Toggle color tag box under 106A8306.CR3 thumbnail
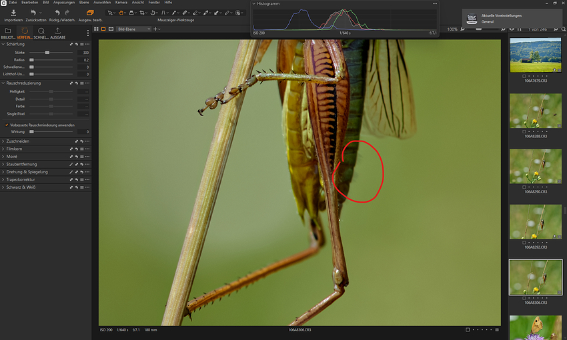 tap(524, 298)
